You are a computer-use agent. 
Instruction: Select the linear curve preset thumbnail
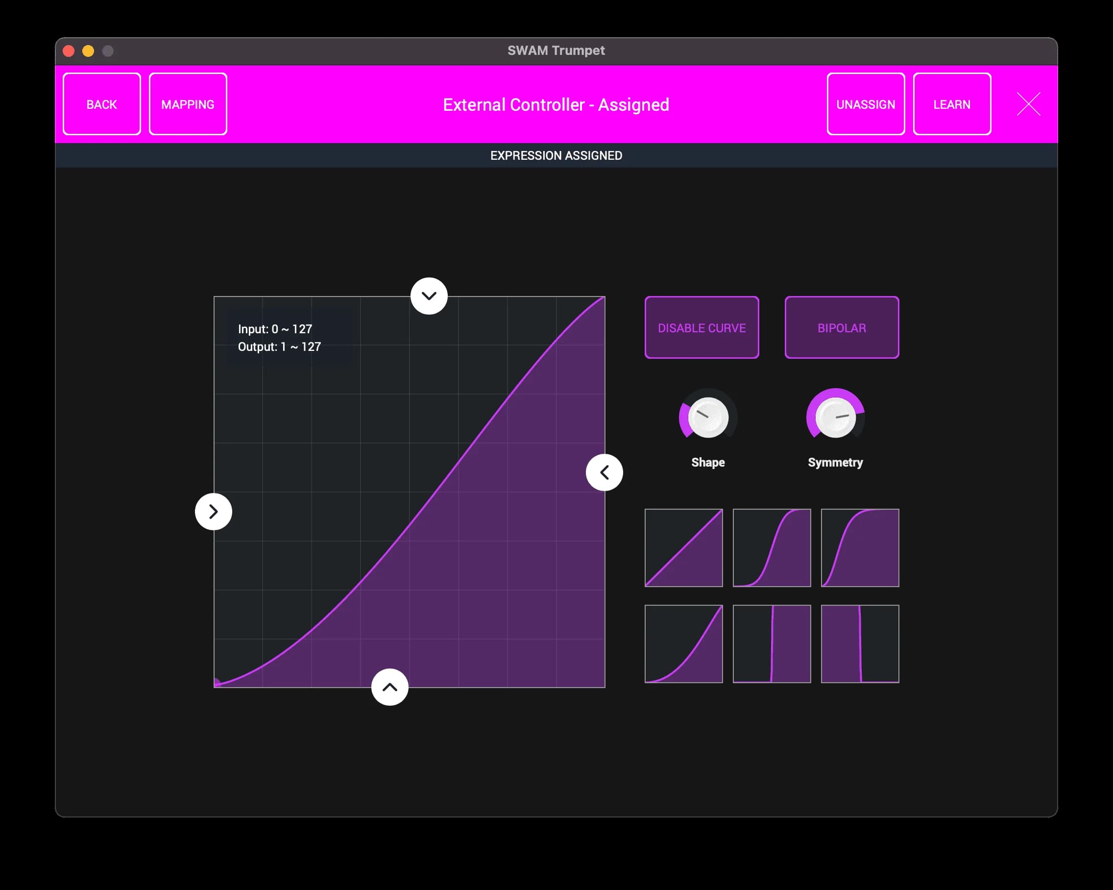(683, 547)
